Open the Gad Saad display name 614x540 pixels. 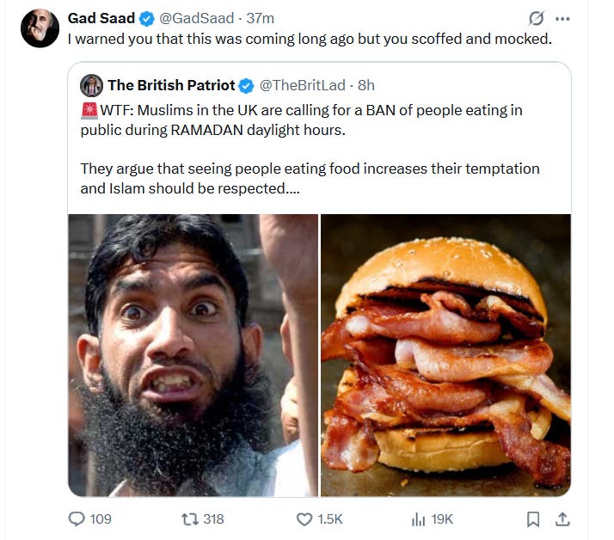tap(101, 18)
